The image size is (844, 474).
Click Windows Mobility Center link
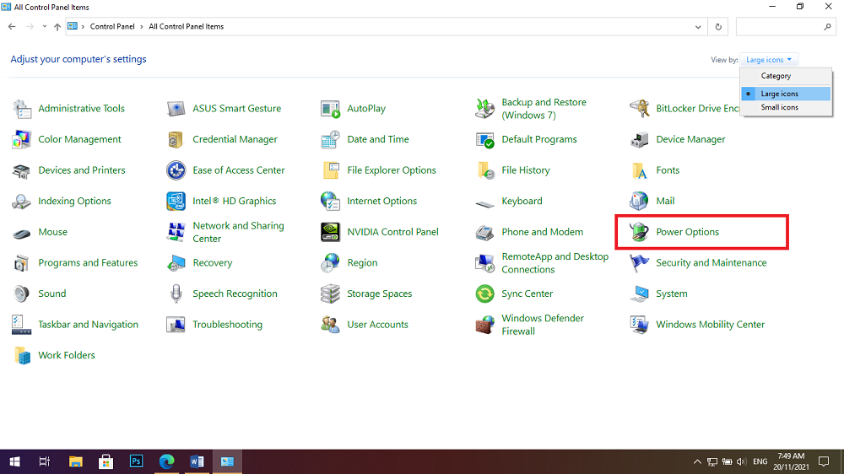pos(710,325)
